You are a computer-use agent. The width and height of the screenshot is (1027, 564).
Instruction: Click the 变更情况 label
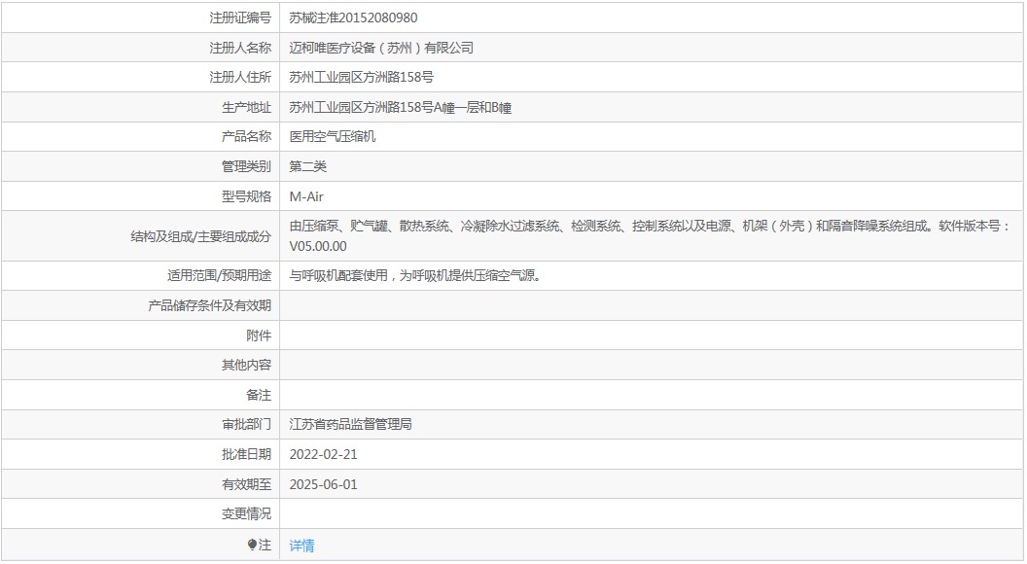pos(246,514)
